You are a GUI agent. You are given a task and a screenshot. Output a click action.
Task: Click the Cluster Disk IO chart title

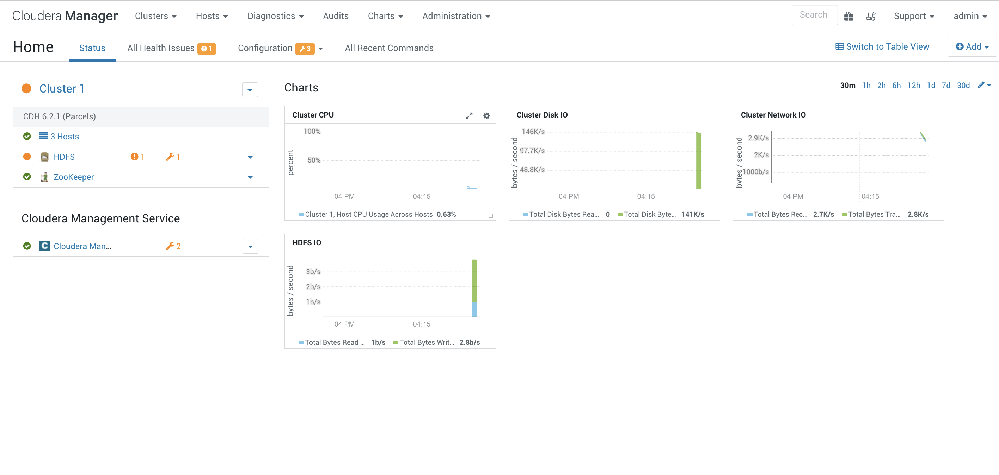[542, 115]
